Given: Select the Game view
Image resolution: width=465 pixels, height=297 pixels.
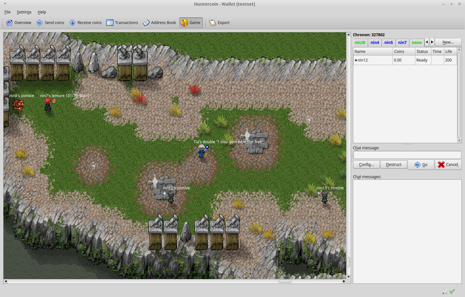Looking at the screenshot, I should (191, 23).
